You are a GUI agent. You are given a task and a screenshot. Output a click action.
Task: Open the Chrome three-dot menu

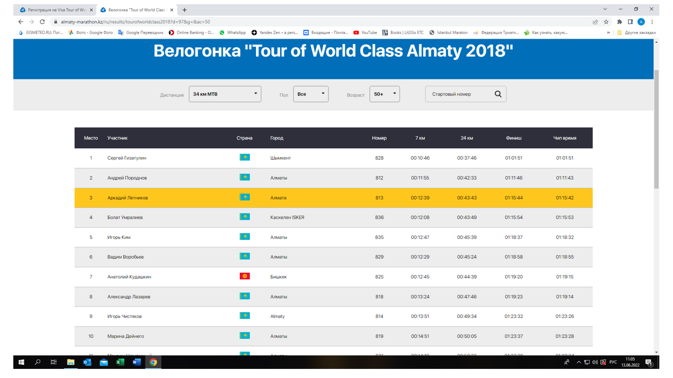pyautogui.click(x=652, y=22)
